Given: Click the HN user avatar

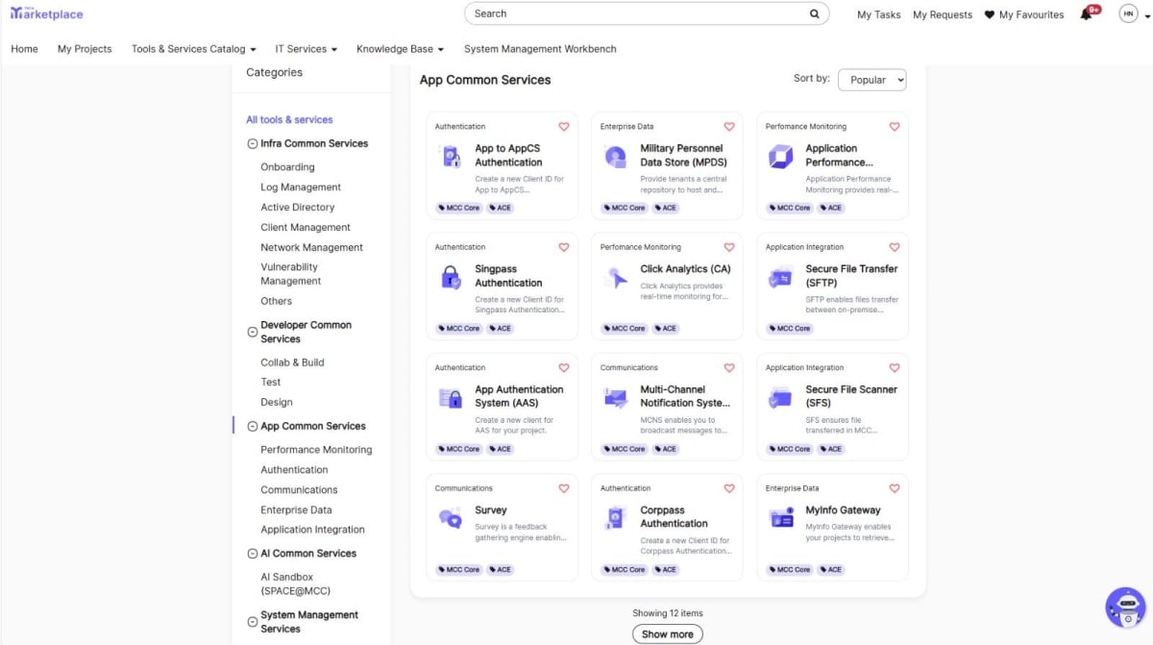Looking at the screenshot, I should (1128, 13).
